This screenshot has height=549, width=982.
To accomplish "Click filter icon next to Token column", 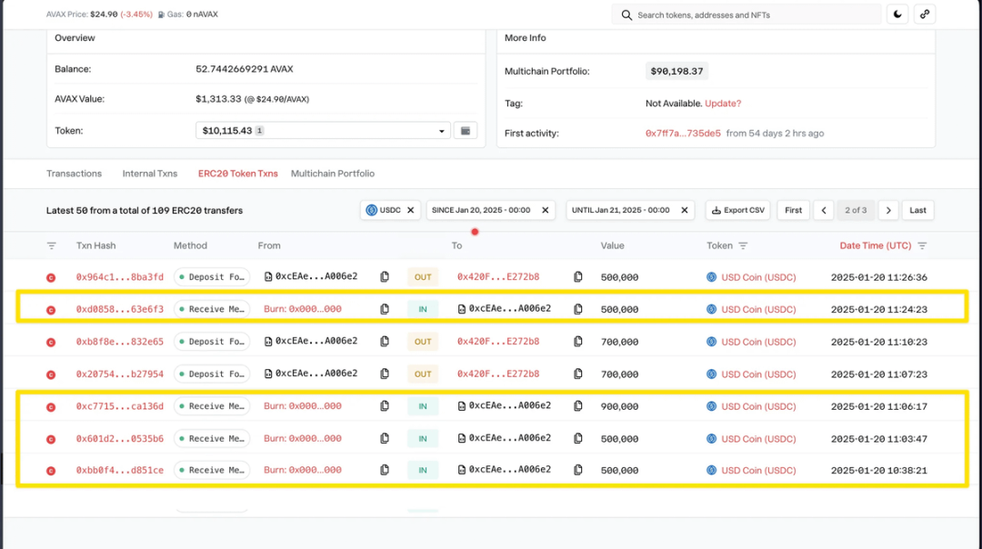I will [x=743, y=246].
